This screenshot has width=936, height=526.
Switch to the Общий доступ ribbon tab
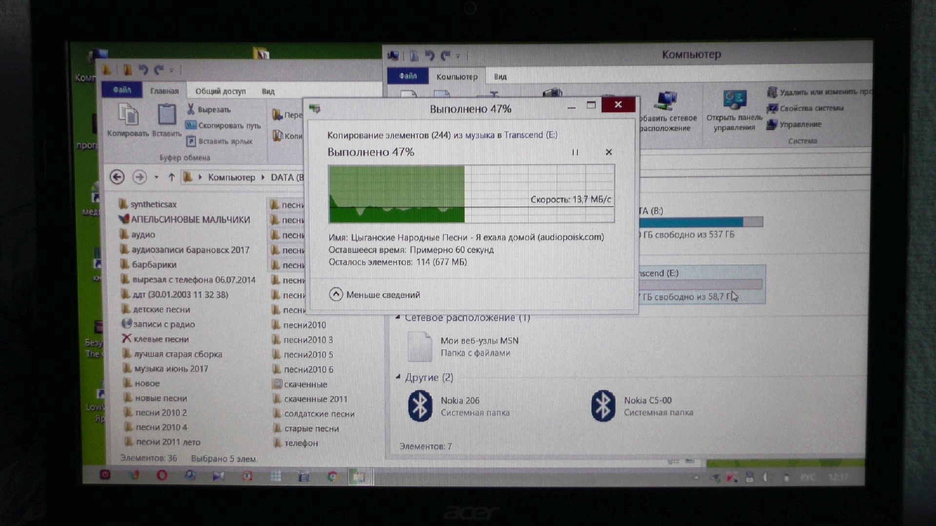click(x=220, y=91)
